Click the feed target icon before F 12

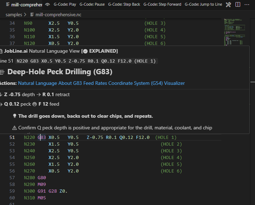[x=35, y=104]
